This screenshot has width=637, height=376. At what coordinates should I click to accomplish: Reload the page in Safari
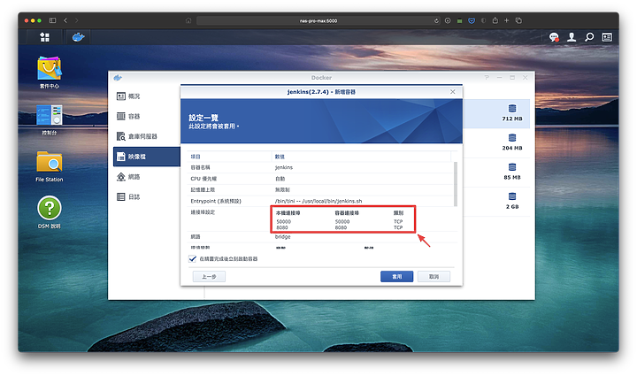(x=436, y=20)
